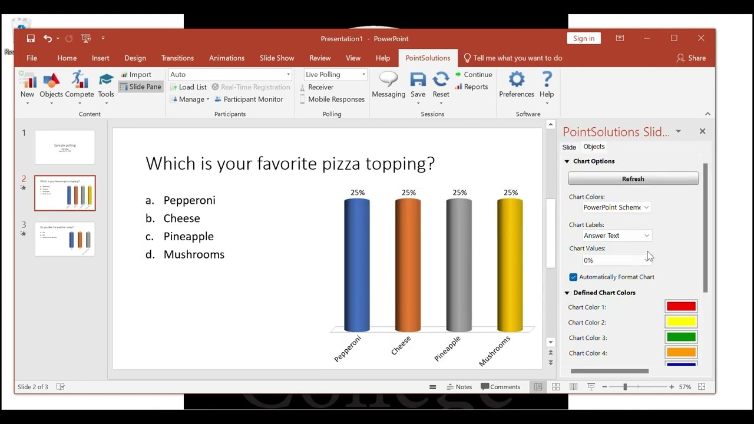Click the Notes button in the status bar
This screenshot has height=424, width=754.
459,387
